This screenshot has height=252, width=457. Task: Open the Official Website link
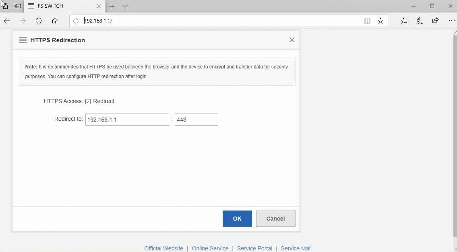164,248
